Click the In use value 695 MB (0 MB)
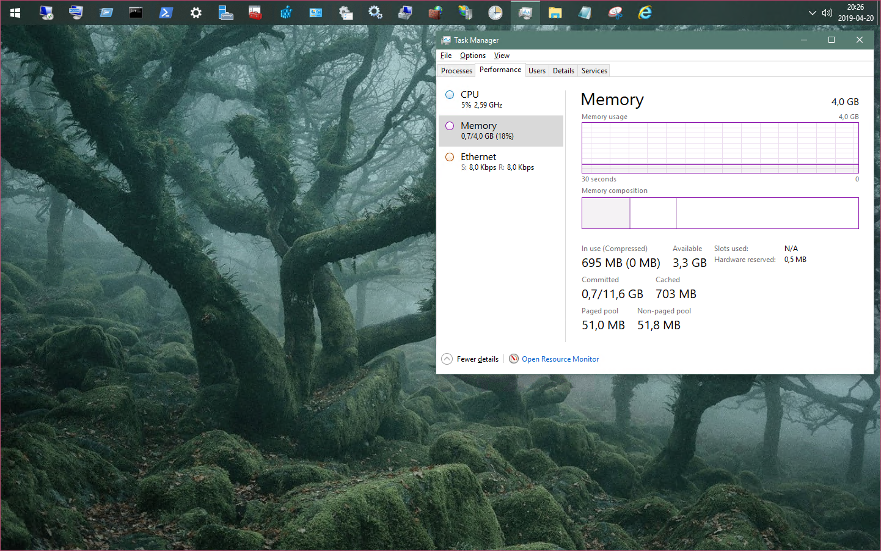Viewport: 881px width, 551px height. [x=621, y=263]
